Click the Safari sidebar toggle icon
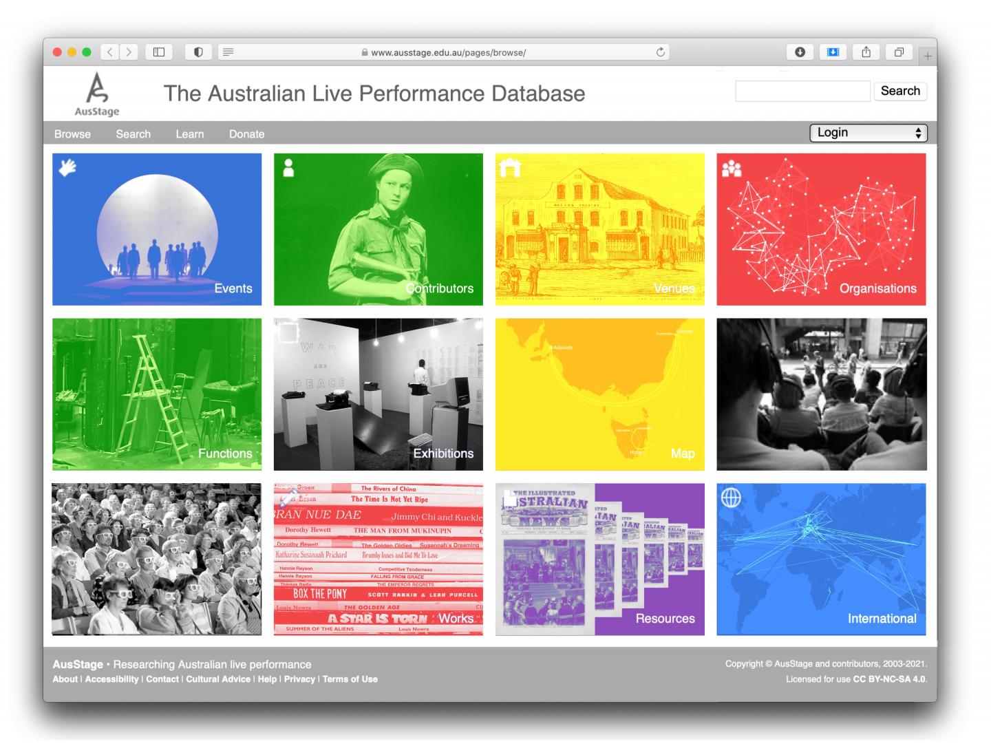The height and width of the screenshot is (746, 991). [x=159, y=52]
